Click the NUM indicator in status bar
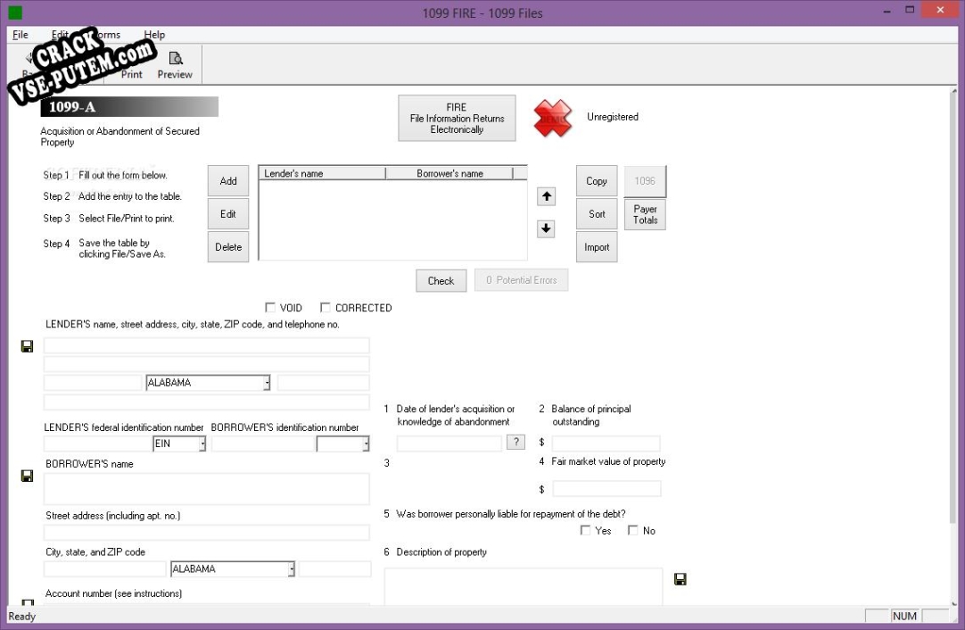This screenshot has height=630, width=965. coord(904,616)
